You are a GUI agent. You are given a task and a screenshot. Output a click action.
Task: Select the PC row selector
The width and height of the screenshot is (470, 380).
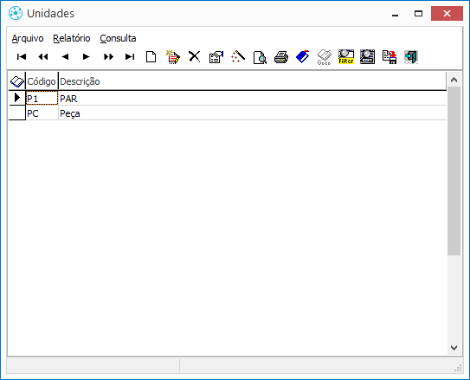click(17, 113)
